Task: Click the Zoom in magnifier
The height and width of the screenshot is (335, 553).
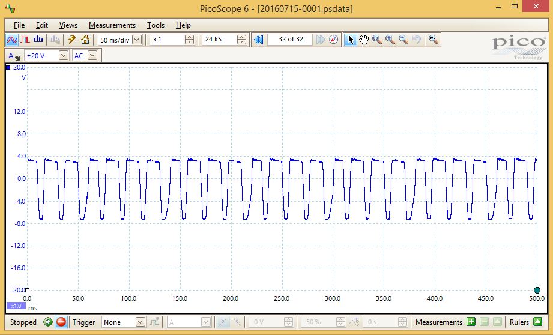Action: click(x=390, y=40)
